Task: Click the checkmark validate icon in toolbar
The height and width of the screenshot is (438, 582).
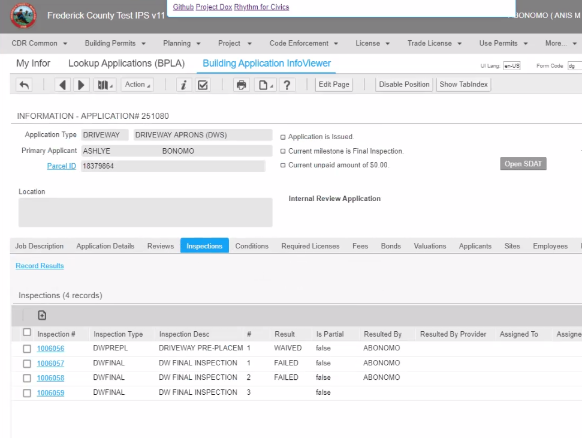Action: click(x=203, y=85)
